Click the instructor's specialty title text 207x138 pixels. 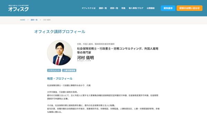coord(117,51)
